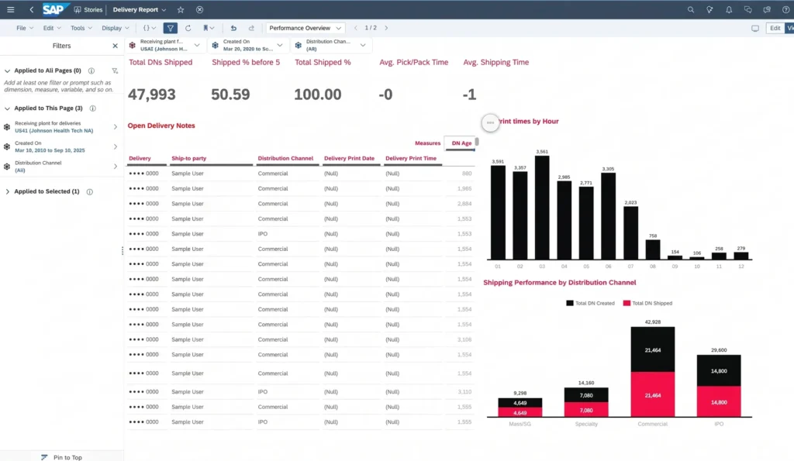Click Distribution Channel column header

point(285,158)
